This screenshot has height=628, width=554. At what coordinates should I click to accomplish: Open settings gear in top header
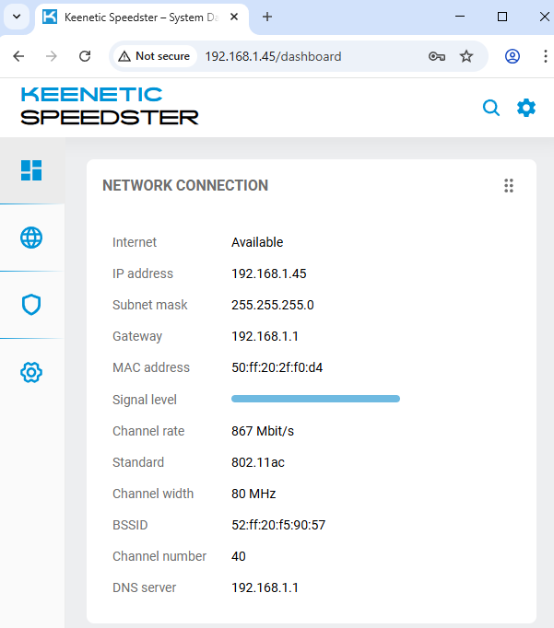point(526,108)
